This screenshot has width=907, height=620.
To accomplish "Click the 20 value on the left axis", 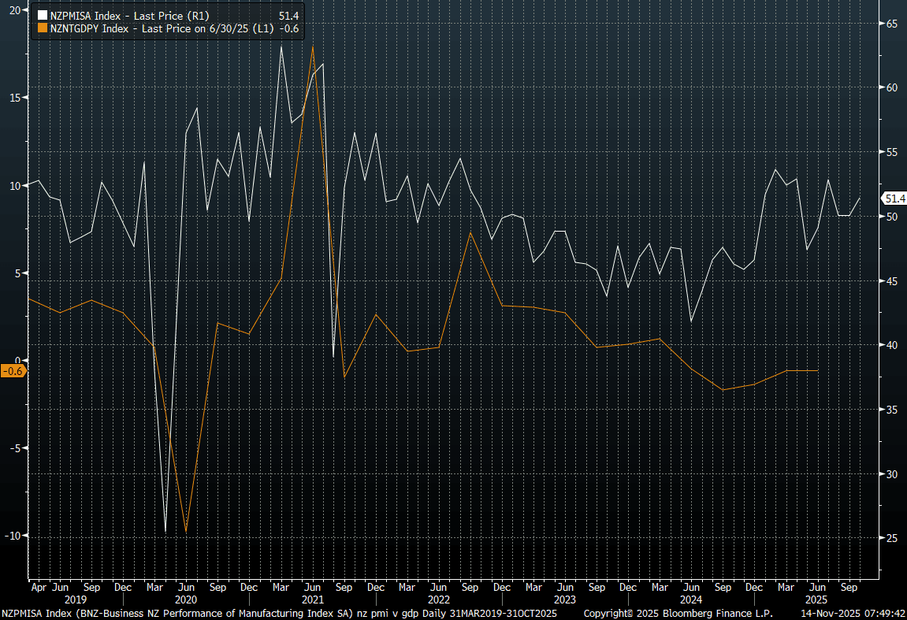I will pyautogui.click(x=15, y=9).
